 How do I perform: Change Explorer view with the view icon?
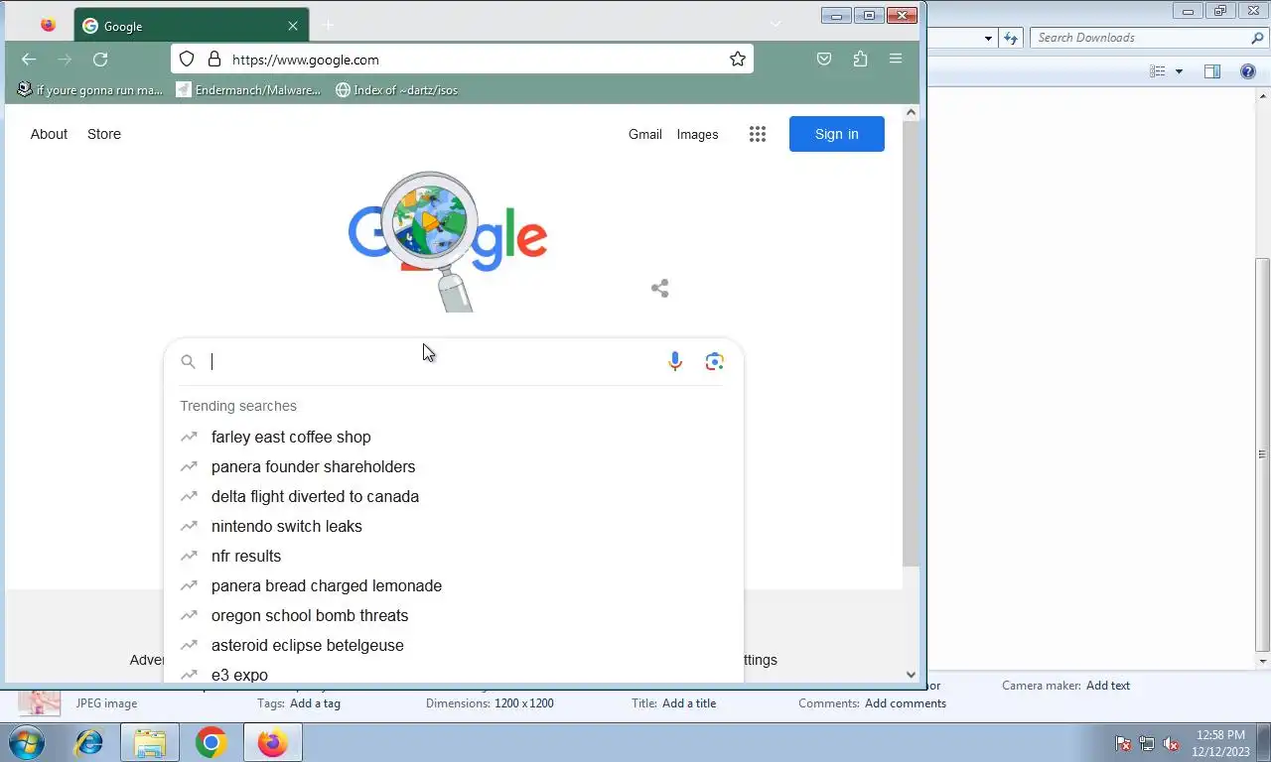pyautogui.click(x=1157, y=71)
